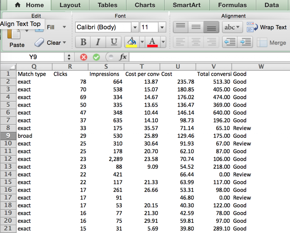
Task: Click Total conversion value 513.30
Action: point(214,82)
